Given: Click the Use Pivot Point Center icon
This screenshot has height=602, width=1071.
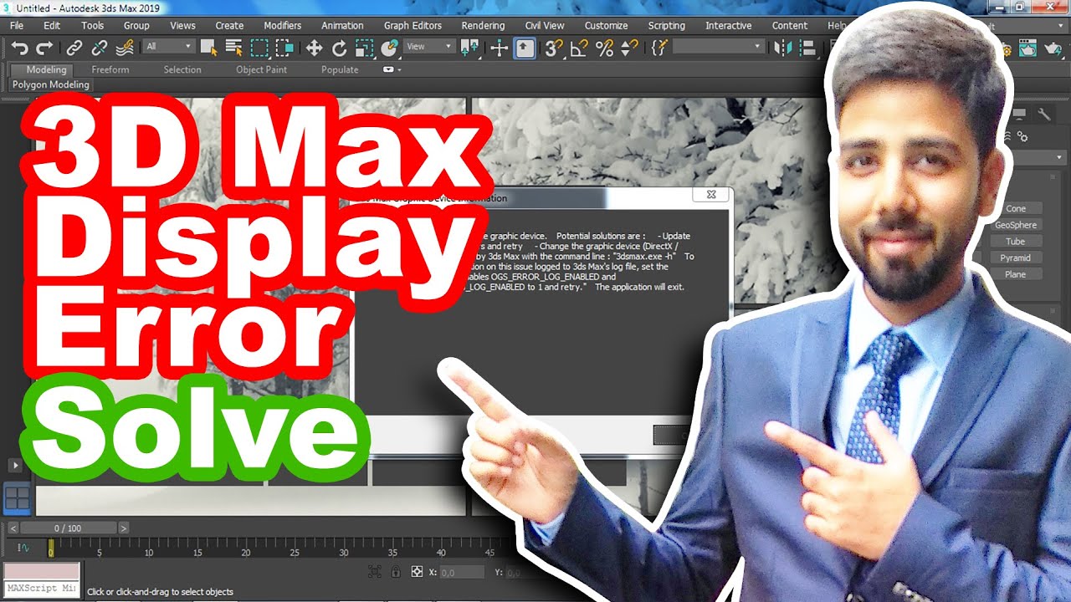Looking at the screenshot, I should click(470, 48).
